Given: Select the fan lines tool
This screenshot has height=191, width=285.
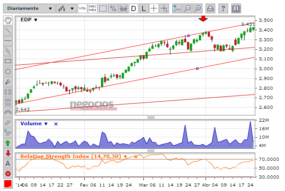Looking at the screenshot, I should (8, 82).
